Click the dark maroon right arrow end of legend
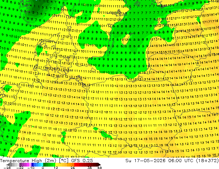This screenshot has width=219, height=169. (99, 165)
